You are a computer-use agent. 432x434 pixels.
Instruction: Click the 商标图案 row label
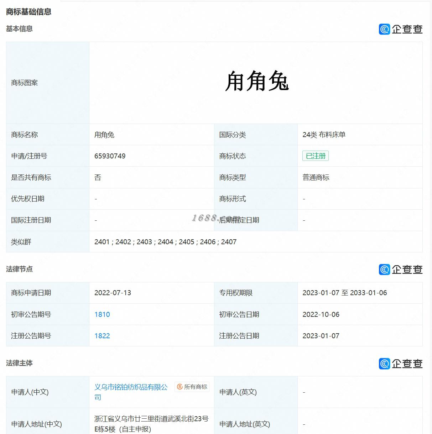(25, 83)
